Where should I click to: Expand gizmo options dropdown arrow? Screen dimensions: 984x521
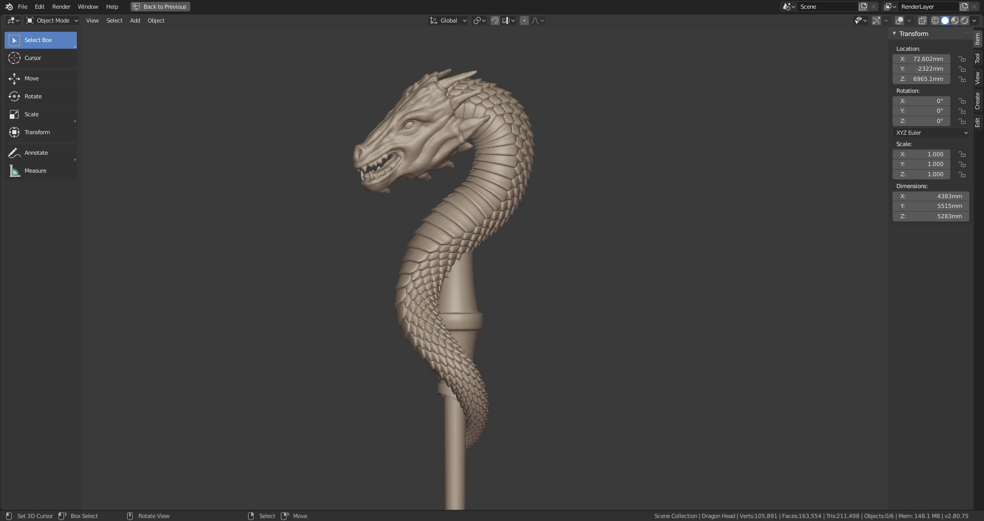pos(886,20)
